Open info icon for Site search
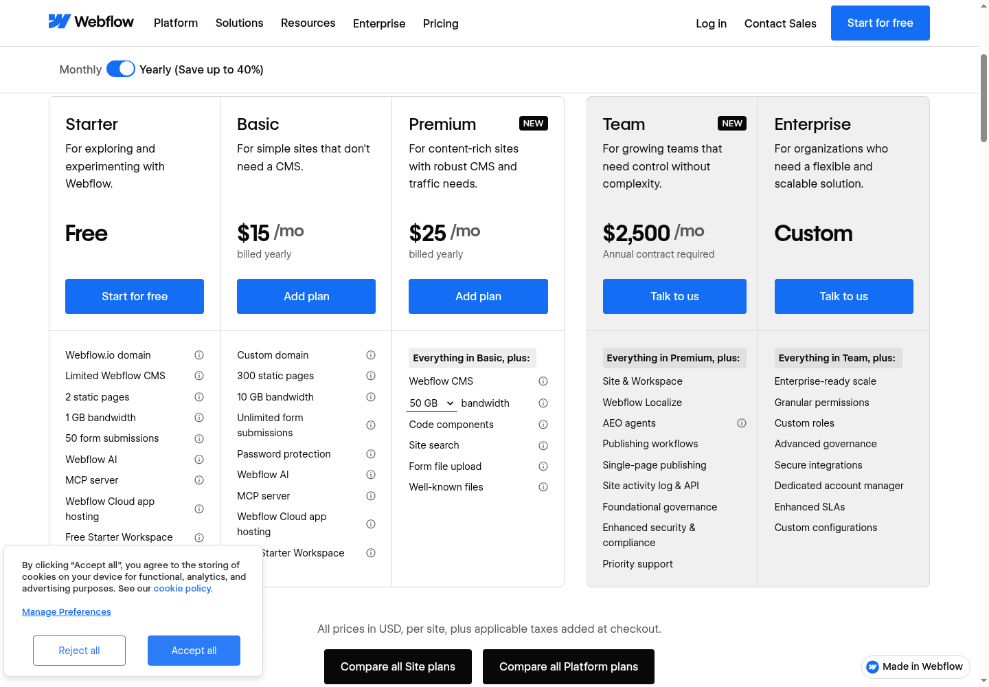989x687 pixels. (x=543, y=446)
